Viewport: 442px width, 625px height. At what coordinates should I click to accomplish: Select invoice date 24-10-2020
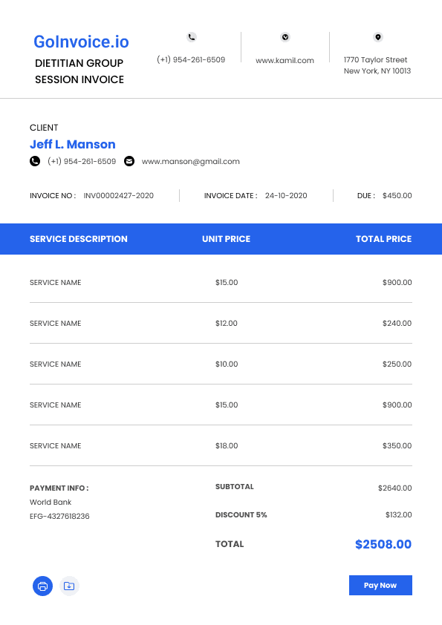pos(286,196)
